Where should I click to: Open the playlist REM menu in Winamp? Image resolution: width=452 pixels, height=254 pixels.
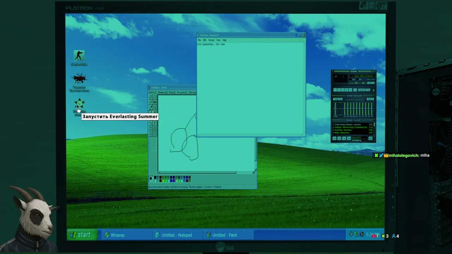click(339, 138)
